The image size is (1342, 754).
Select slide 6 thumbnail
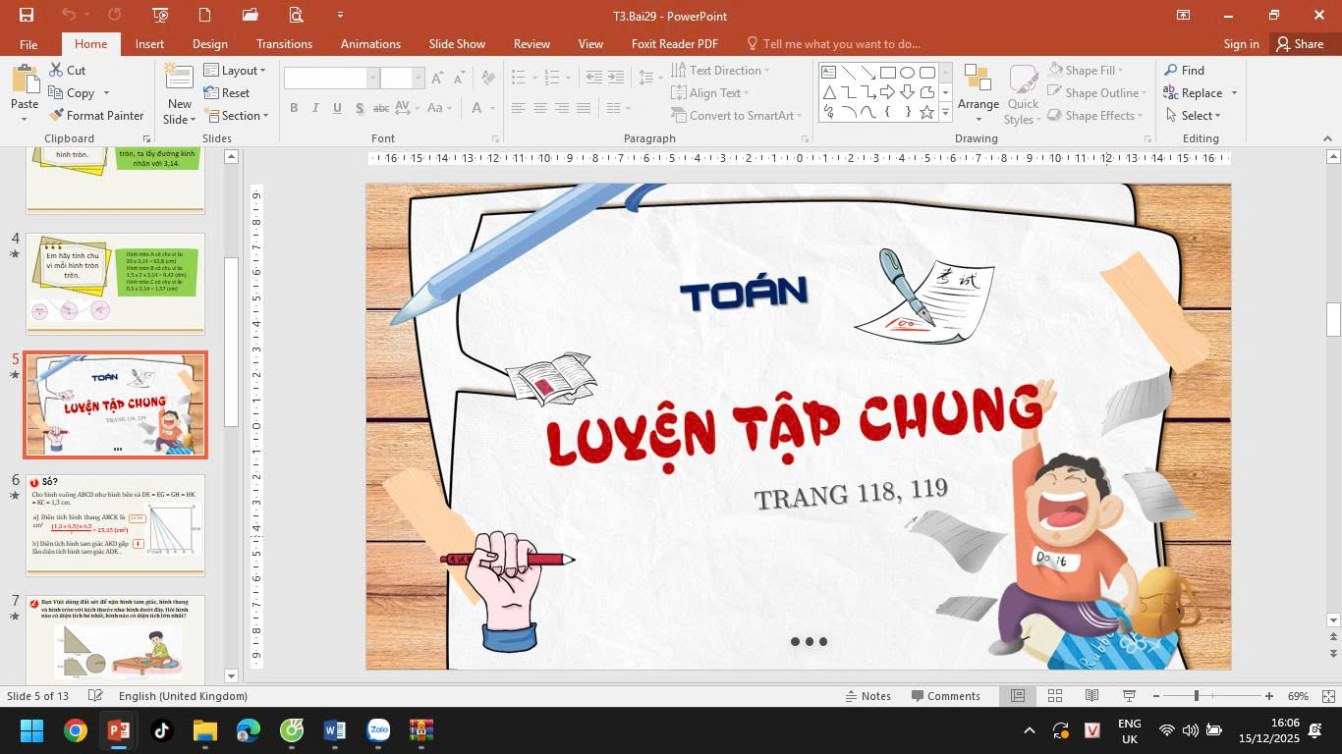coord(116,525)
